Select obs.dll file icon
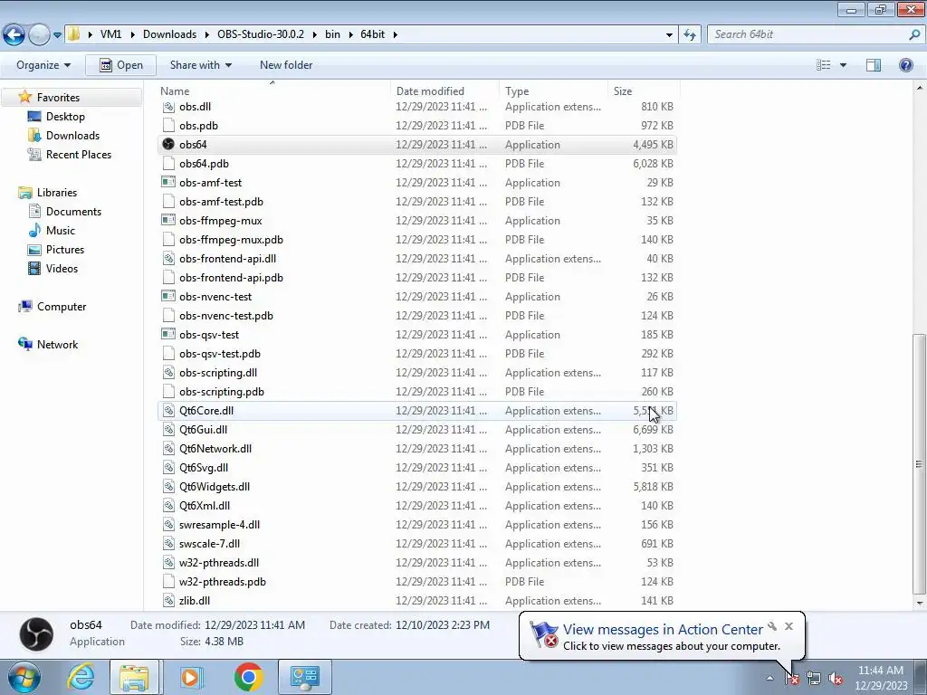The width and height of the screenshot is (927, 695). [168, 107]
